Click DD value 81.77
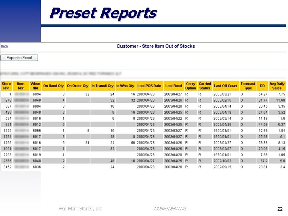Viewport: 288px width, 216px height. 262,100
